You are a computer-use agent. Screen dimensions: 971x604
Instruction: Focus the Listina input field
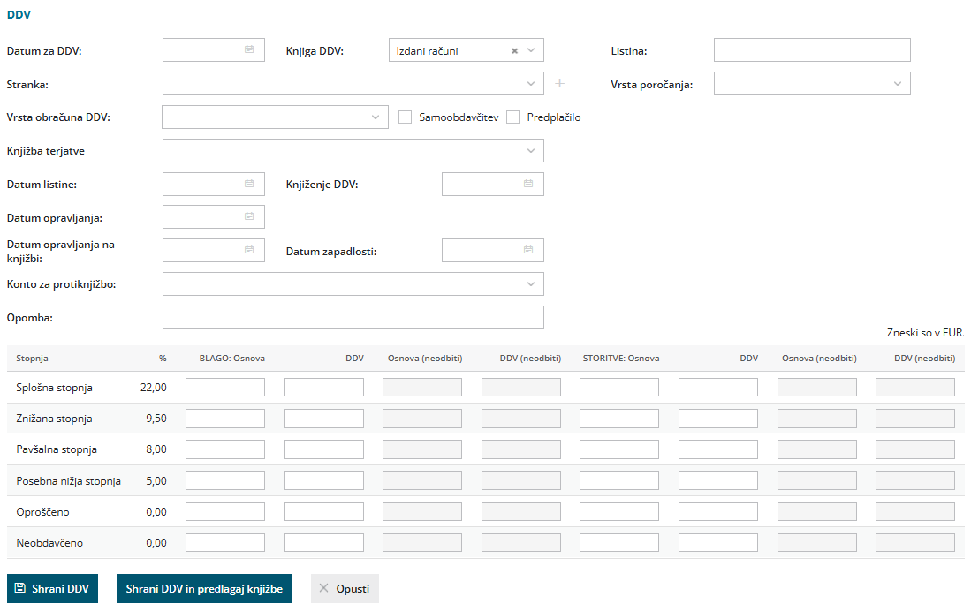click(x=812, y=50)
